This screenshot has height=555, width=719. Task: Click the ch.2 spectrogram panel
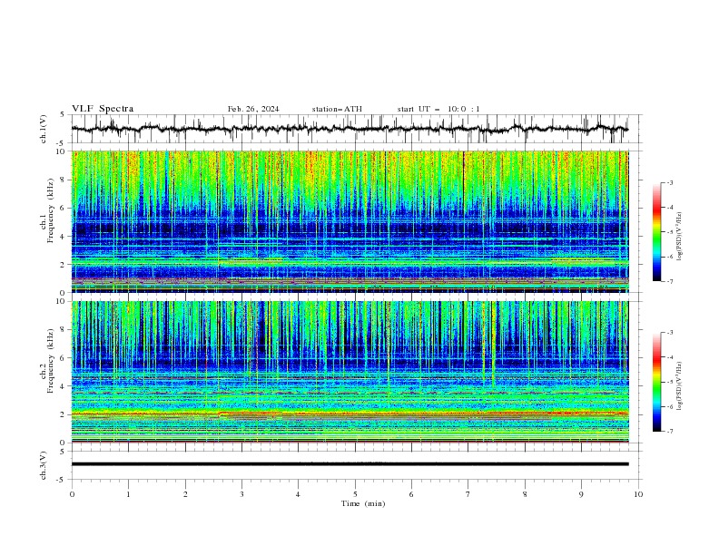[350, 372]
